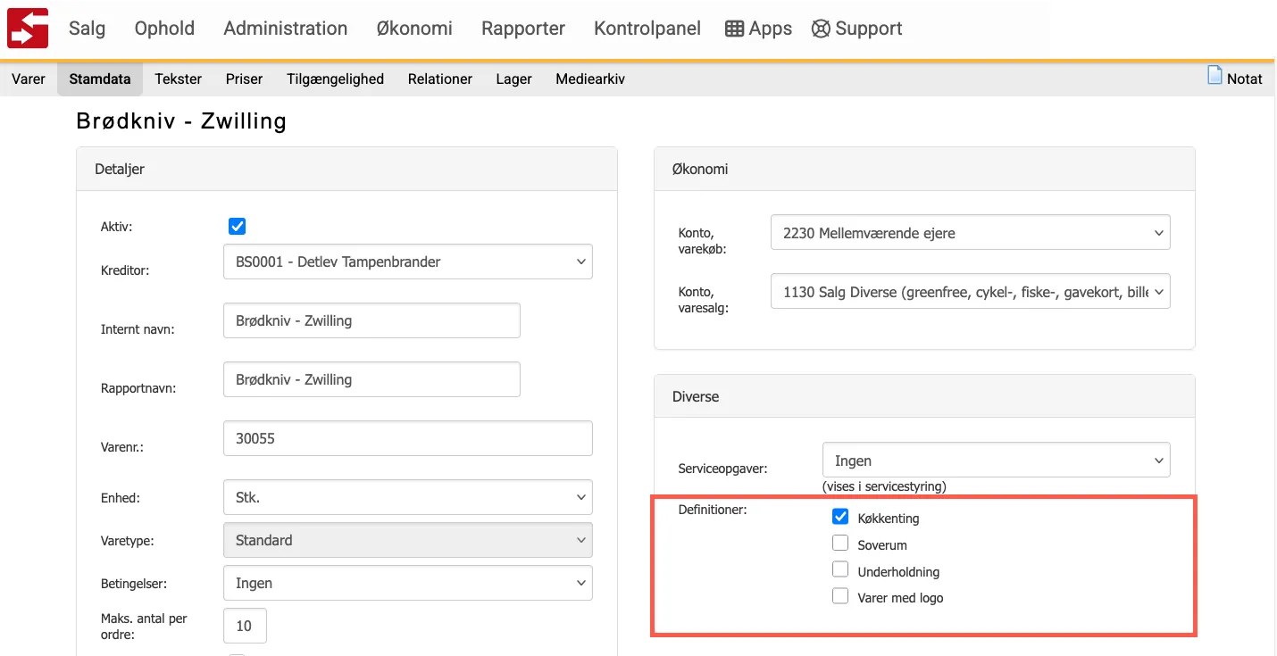Click the Internt navn text field
Screen dimensions: 1277x656
click(x=371, y=320)
